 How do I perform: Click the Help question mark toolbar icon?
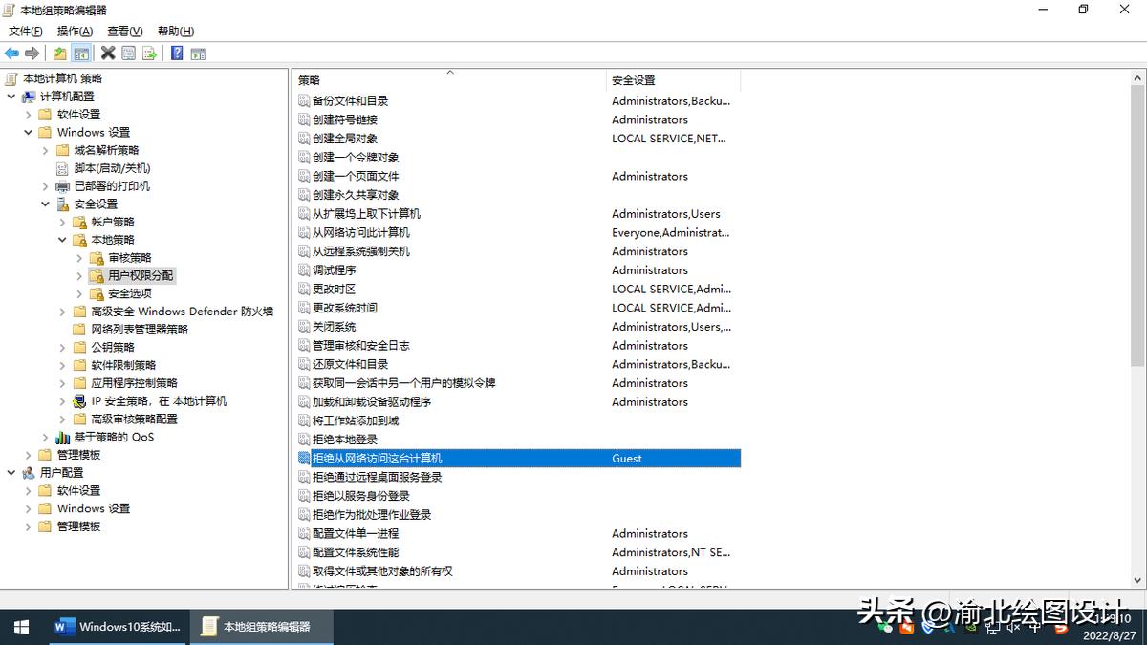click(177, 53)
